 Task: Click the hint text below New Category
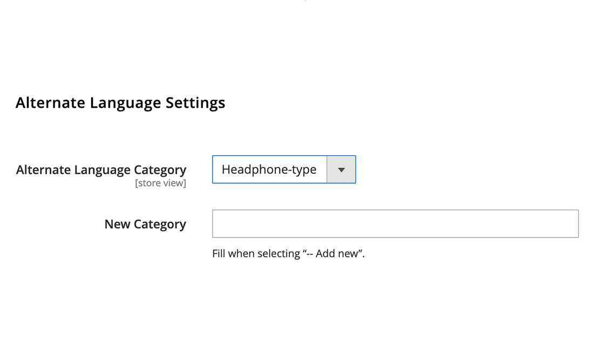coord(288,253)
